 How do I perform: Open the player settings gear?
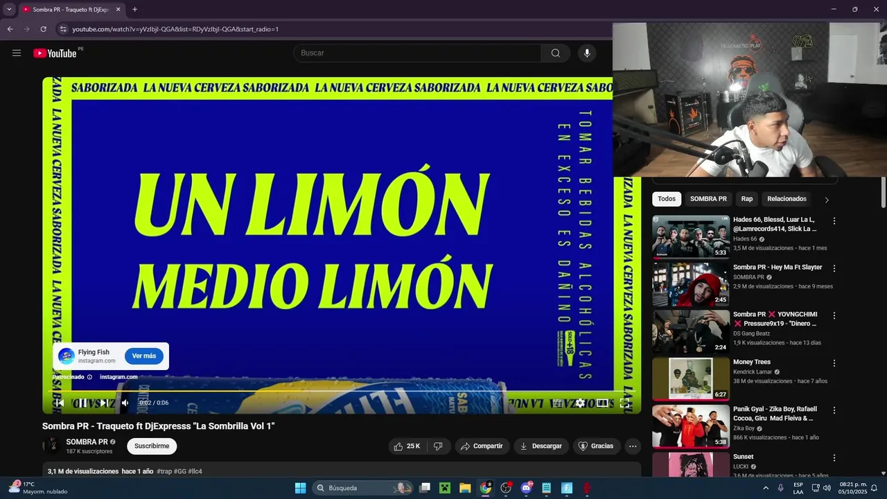pos(580,403)
